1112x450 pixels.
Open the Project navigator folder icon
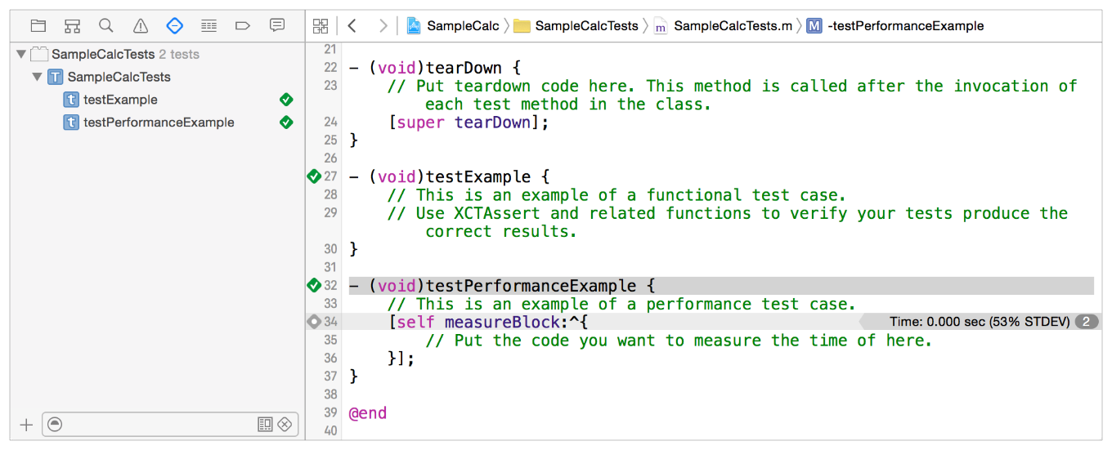pyautogui.click(x=38, y=25)
